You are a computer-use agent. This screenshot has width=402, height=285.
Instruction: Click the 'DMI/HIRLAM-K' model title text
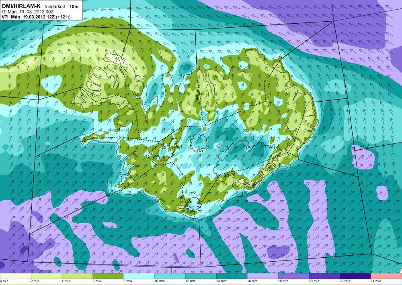click(21, 6)
